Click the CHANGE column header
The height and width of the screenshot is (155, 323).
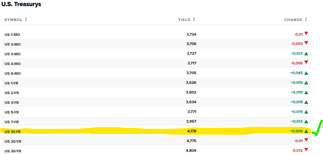pyautogui.click(x=293, y=20)
